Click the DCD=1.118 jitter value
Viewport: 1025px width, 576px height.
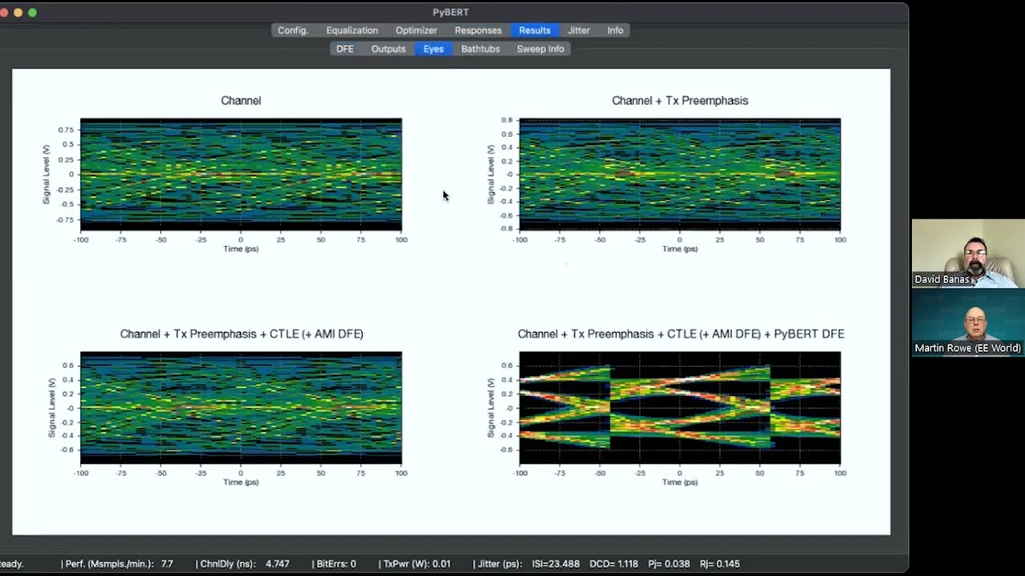click(x=613, y=564)
